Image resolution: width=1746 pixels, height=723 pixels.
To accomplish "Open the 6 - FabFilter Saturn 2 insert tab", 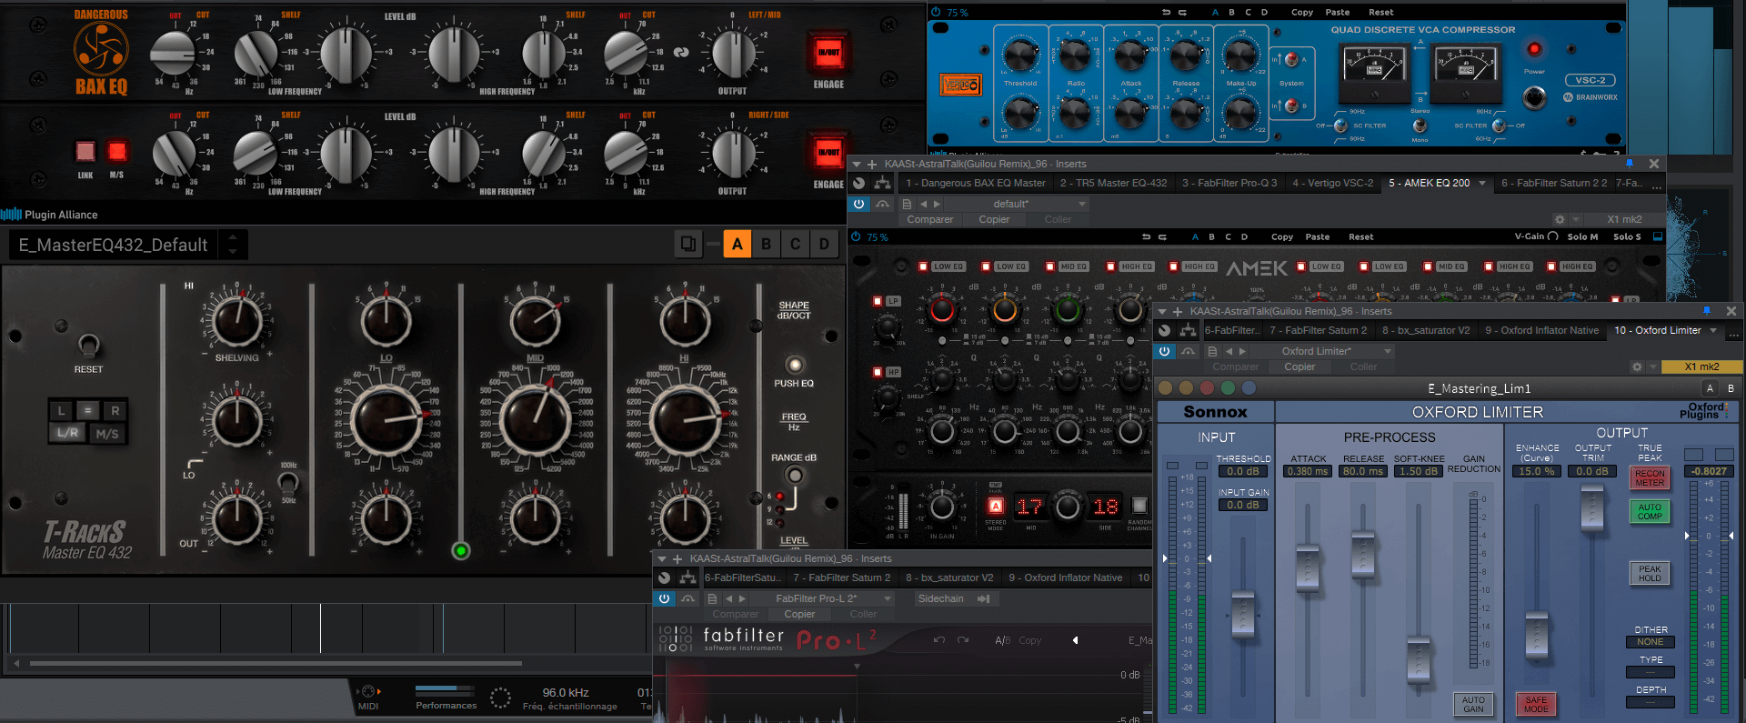I will pyautogui.click(x=1554, y=183).
